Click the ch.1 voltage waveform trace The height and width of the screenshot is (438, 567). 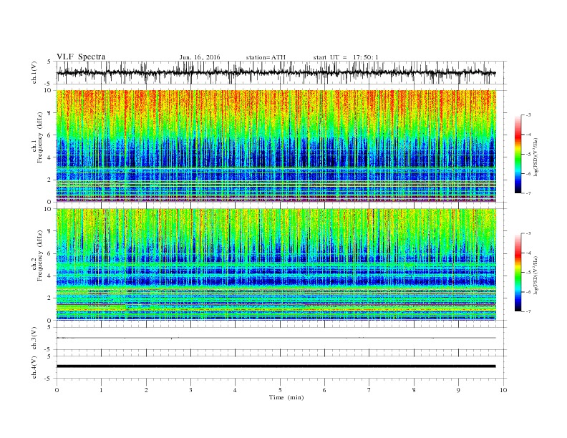pos(276,72)
